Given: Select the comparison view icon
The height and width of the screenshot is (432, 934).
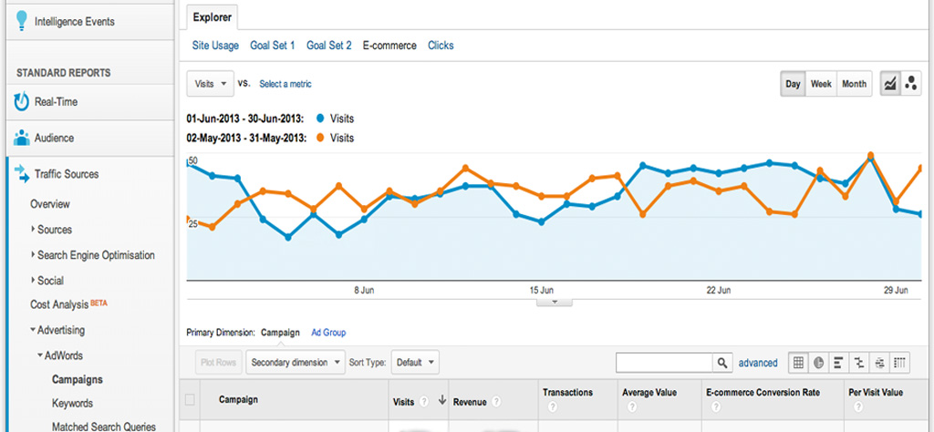Looking at the screenshot, I should click(859, 363).
